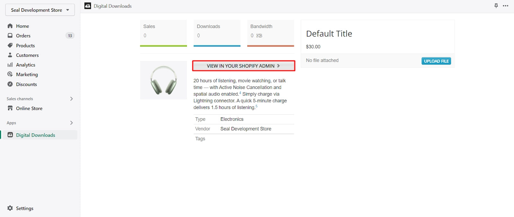This screenshot has width=514, height=217.
Task: Click the Digital Downloads title in the header
Action: pyautogui.click(x=113, y=6)
